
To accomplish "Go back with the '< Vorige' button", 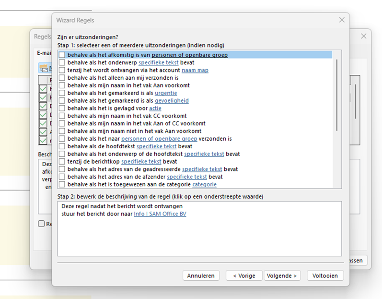I will [x=244, y=275].
